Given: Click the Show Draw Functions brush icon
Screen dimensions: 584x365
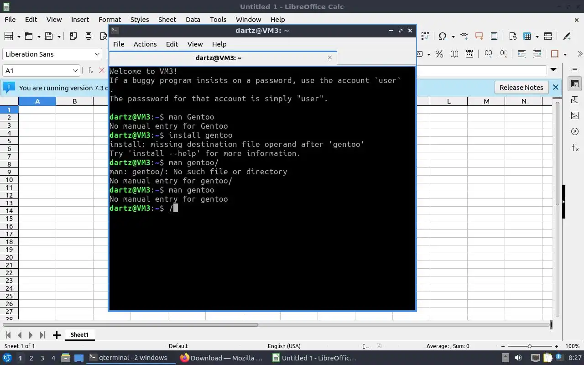Looking at the screenshot, I should [x=567, y=36].
